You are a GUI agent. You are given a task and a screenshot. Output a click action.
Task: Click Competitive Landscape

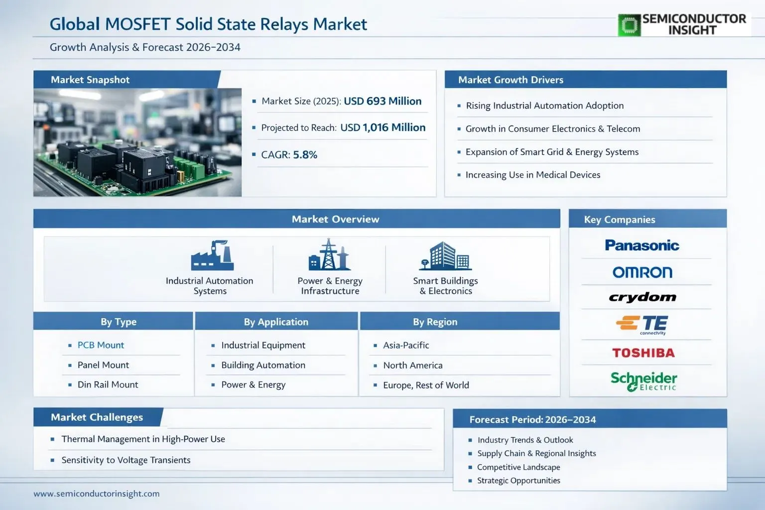pyautogui.click(x=518, y=467)
